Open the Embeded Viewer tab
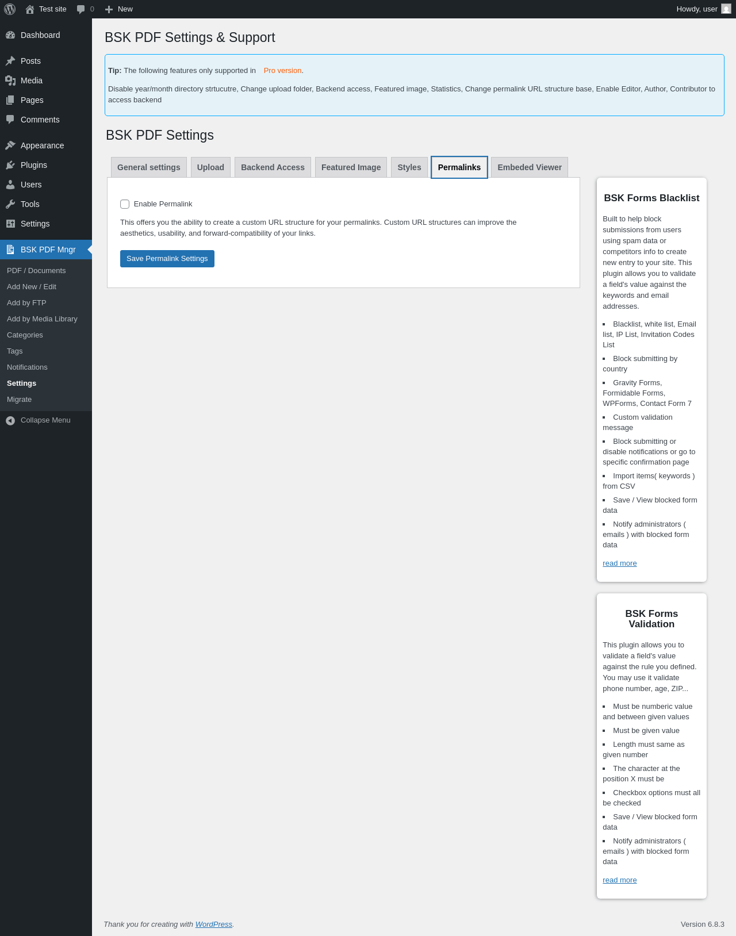The image size is (736, 936). tap(530, 167)
